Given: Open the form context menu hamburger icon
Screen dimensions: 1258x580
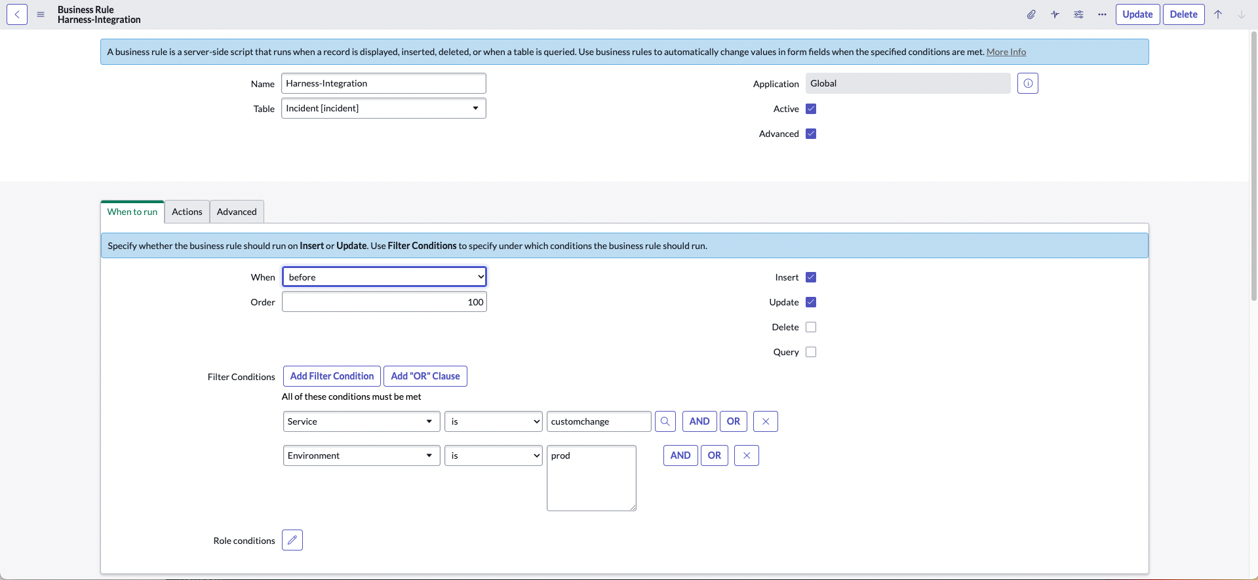Looking at the screenshot, I should [x=41, y=14].
